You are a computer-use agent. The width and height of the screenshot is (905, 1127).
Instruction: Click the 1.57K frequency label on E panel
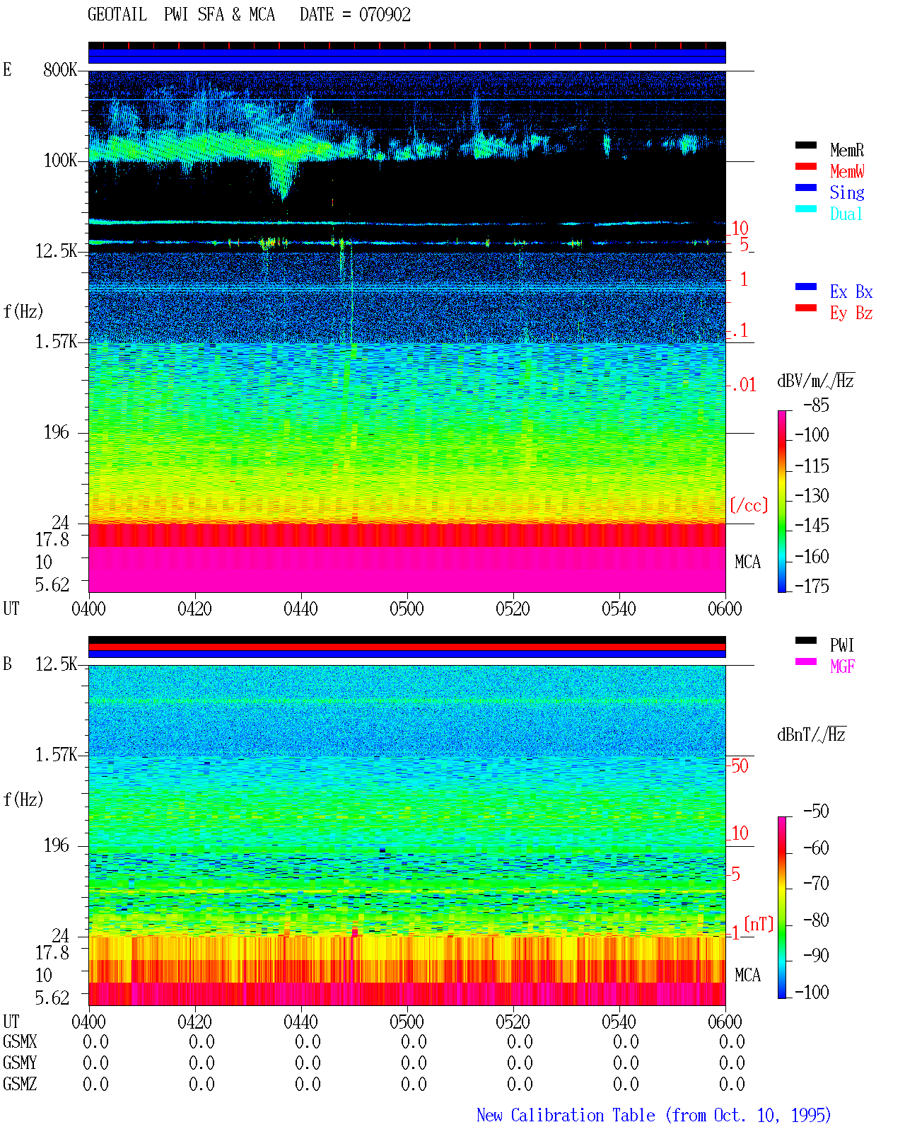click(56, 341)
